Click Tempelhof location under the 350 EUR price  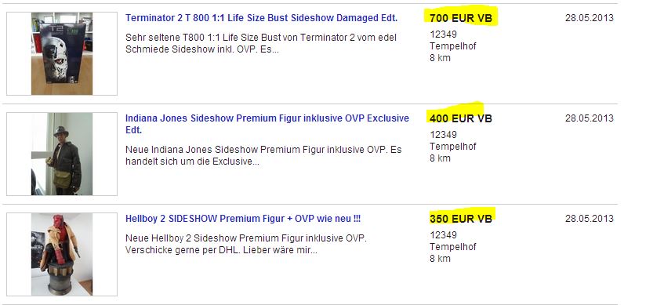click(452, 247)
